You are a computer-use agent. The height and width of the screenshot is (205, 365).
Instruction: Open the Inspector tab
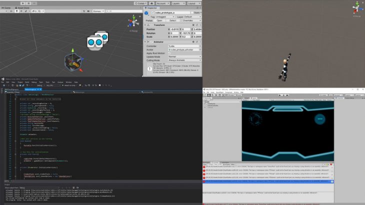pos(152,7)
